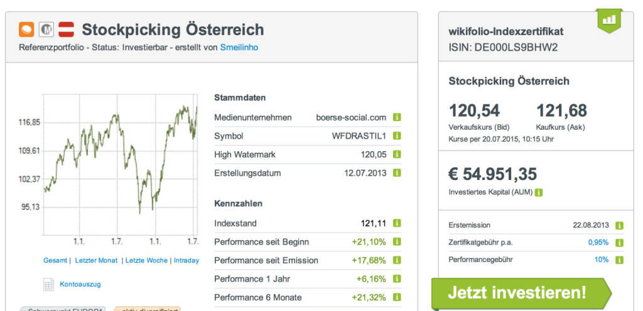Open the Kontoauszug link
Image resolution: width=643 pixels, height=311 pixels.
coord(80,284)
